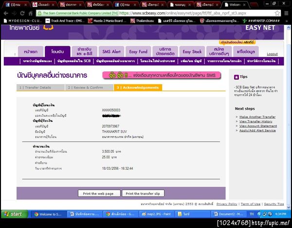Image resolution: width=292 pixels, height=228 pixels.
Task: Open Make Another Transfer link
Action: pos(257,117)
